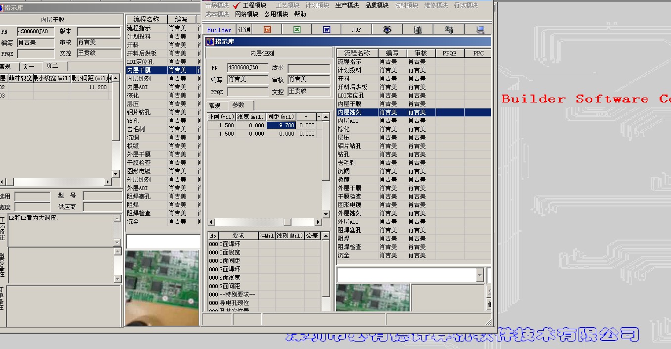Viewport: 671px width, 349px height.
Task: Click the globe icon in front 指示库 title bar
Action: pyautogui.click(x=210, y=42)
